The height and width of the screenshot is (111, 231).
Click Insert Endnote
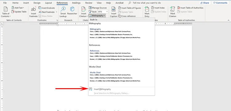tap(47, 8)
